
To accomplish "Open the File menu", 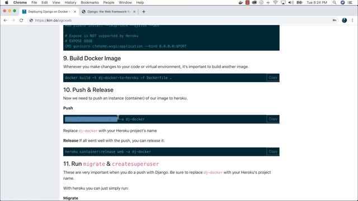I will pyautogui.click(x=34, y=2).
